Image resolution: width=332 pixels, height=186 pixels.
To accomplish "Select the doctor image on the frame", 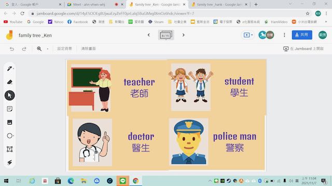I will (x=92, y=143).
